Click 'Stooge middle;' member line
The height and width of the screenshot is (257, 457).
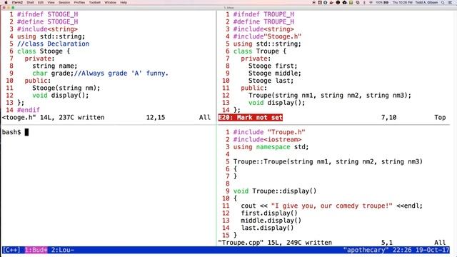(x=275, y=73)
